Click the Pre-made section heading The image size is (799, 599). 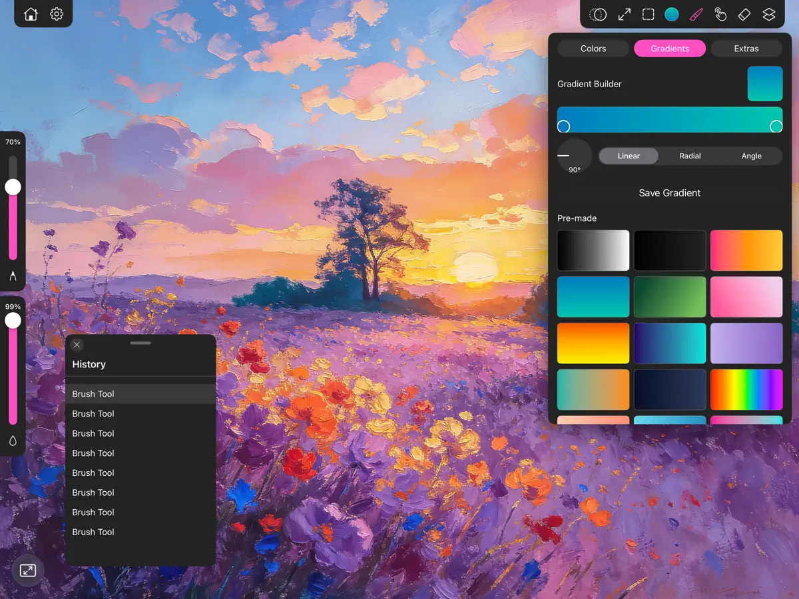(x=577, y=218)
